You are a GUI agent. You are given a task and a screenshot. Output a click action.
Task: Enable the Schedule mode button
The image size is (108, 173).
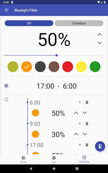[x=79, y=23]
